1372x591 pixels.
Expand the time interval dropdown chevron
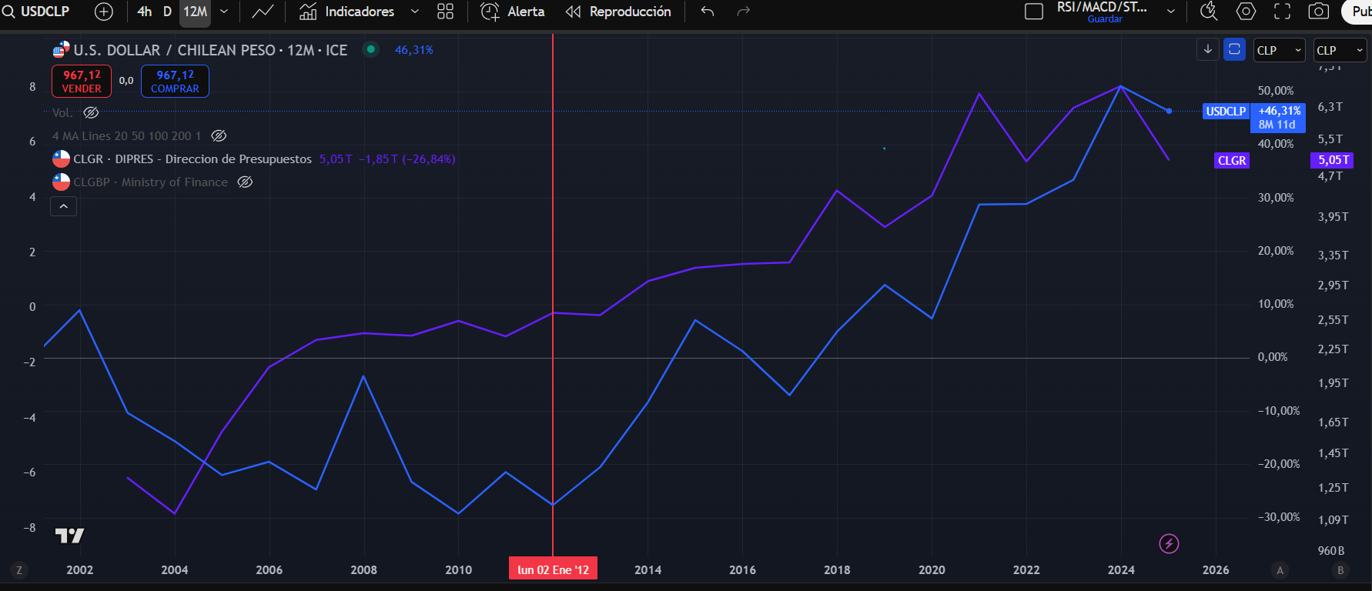pos(224,12)
